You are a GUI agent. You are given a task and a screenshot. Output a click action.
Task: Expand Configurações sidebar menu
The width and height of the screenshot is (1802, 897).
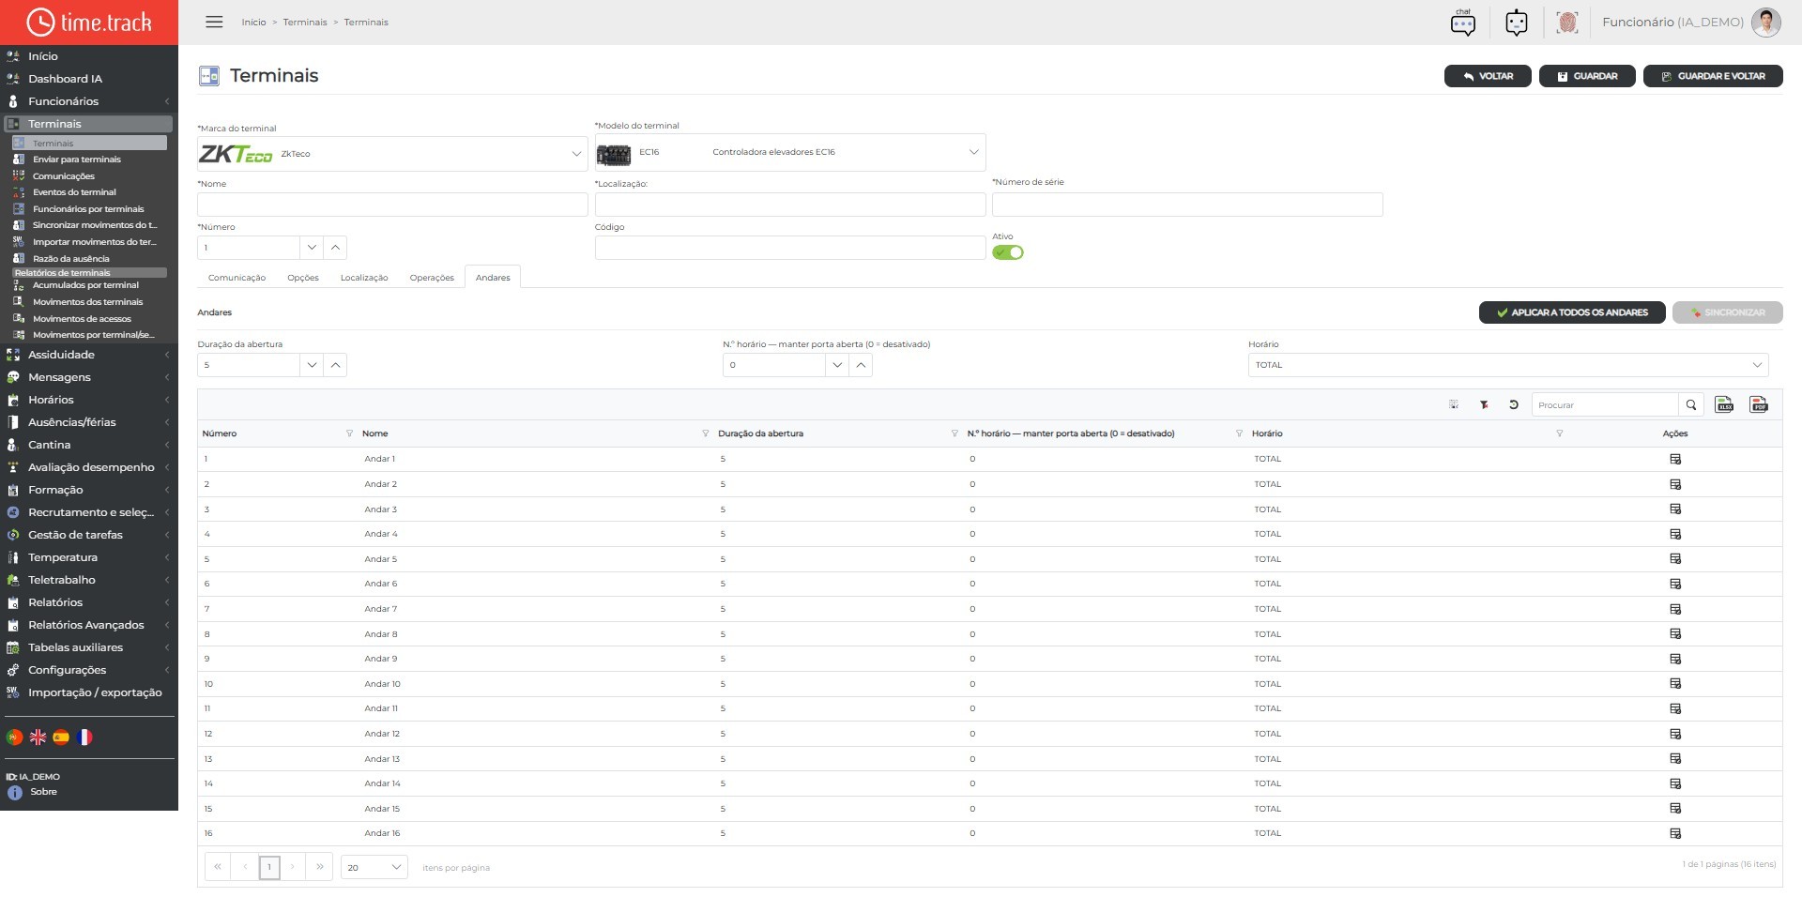tap(88, 670)
